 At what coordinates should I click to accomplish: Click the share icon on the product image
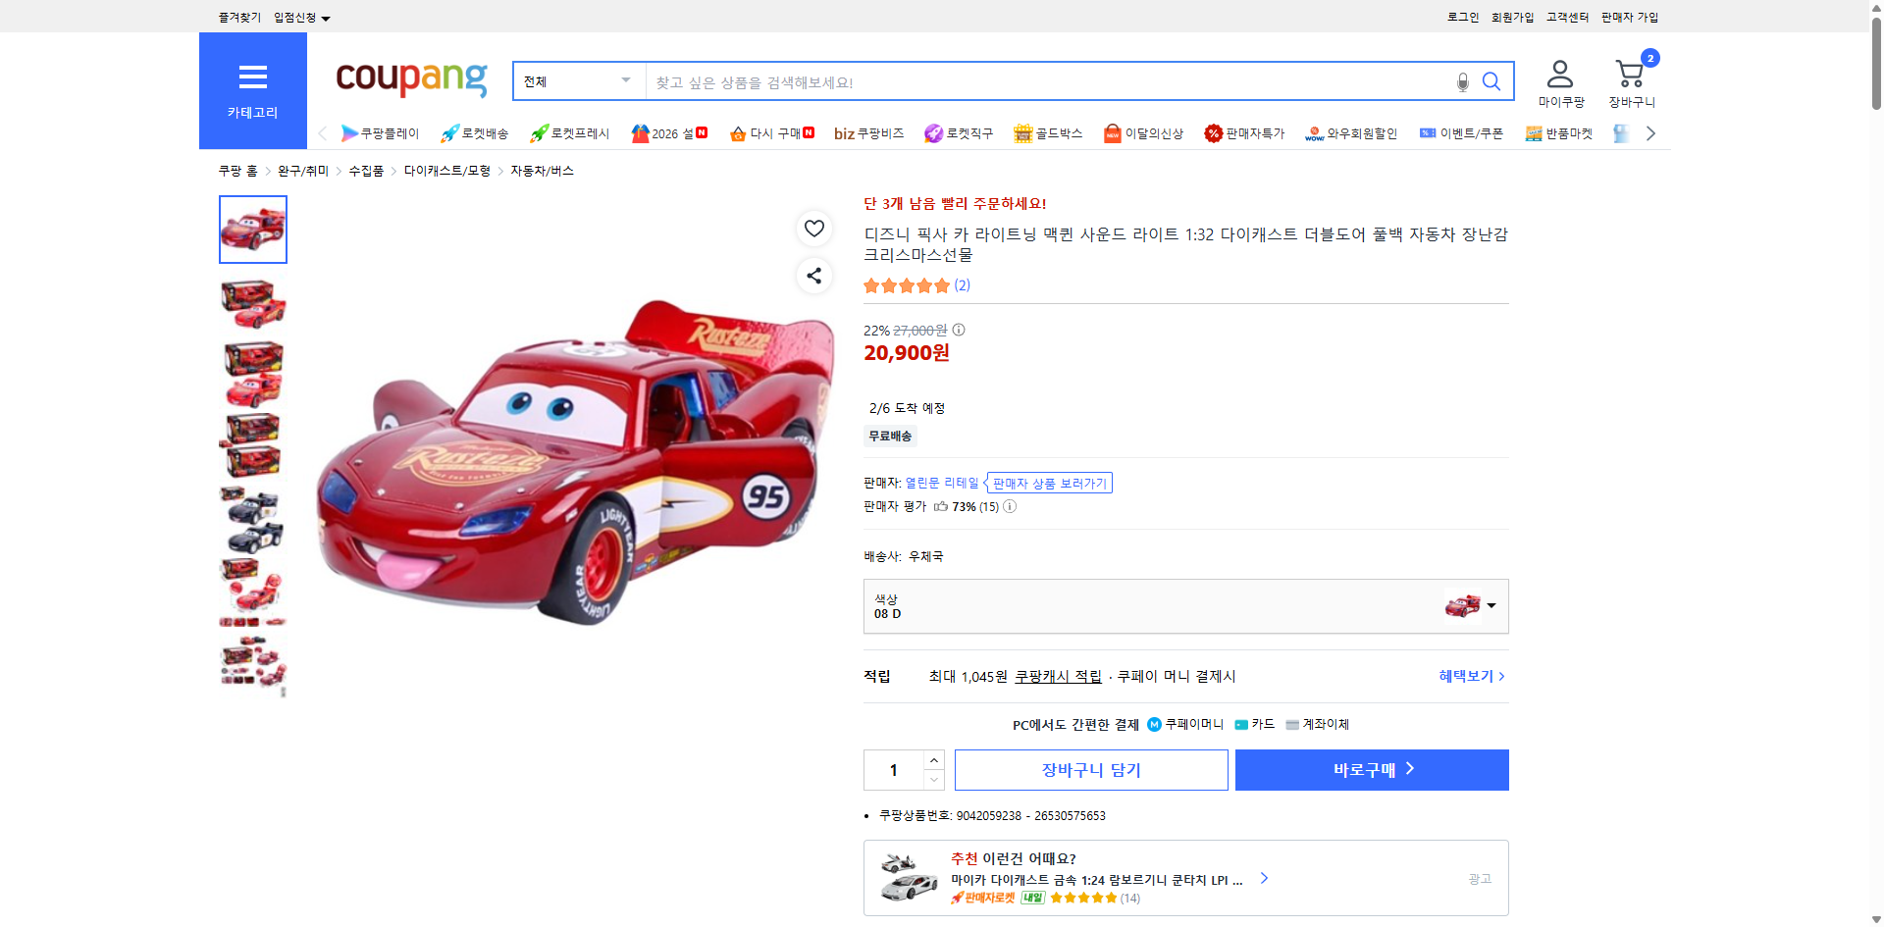(813, 276)
